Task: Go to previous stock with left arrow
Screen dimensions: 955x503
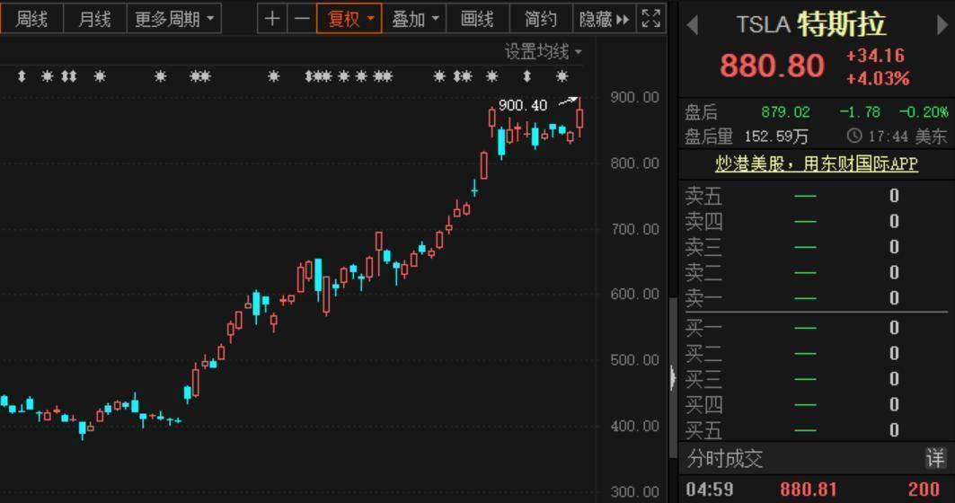Action: click(x=692, y=25)
